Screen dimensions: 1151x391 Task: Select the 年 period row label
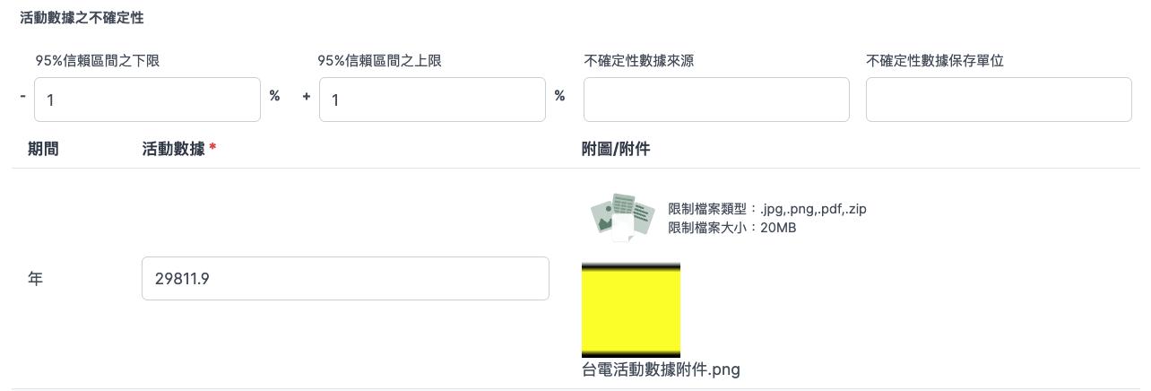35,279
